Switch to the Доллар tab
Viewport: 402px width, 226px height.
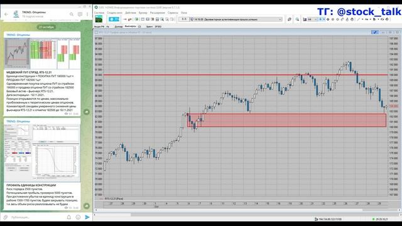(119, 26)
